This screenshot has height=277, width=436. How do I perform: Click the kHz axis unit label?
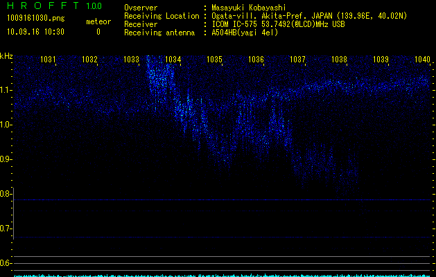point(6,56)
